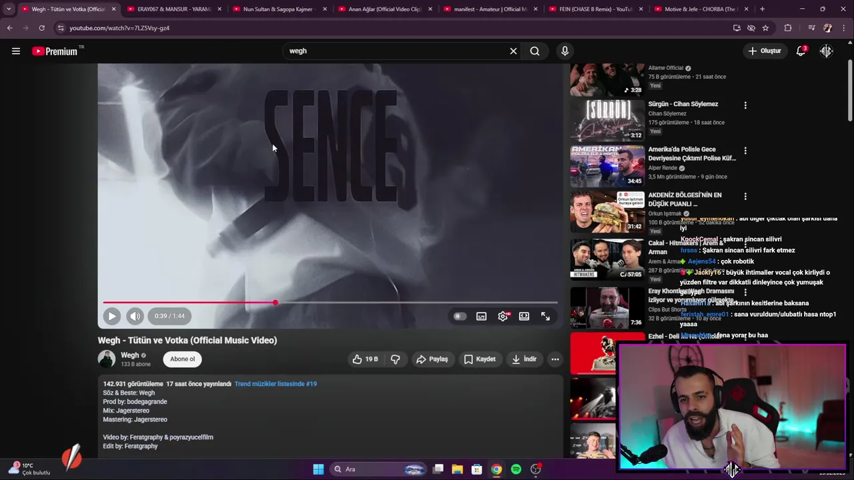Click the address bar URL
The image size is (854, 480).
[119, 28]
